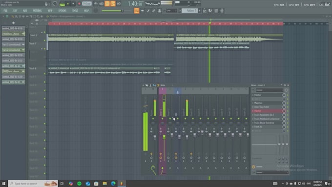This screenshot has width=332, height=187.
Task: Click the red timeline ruler bar
Action: click(166, 24)
